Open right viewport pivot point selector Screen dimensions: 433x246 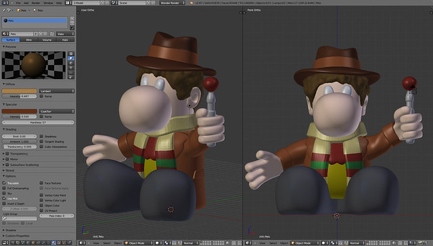click(x=334, y=243)
